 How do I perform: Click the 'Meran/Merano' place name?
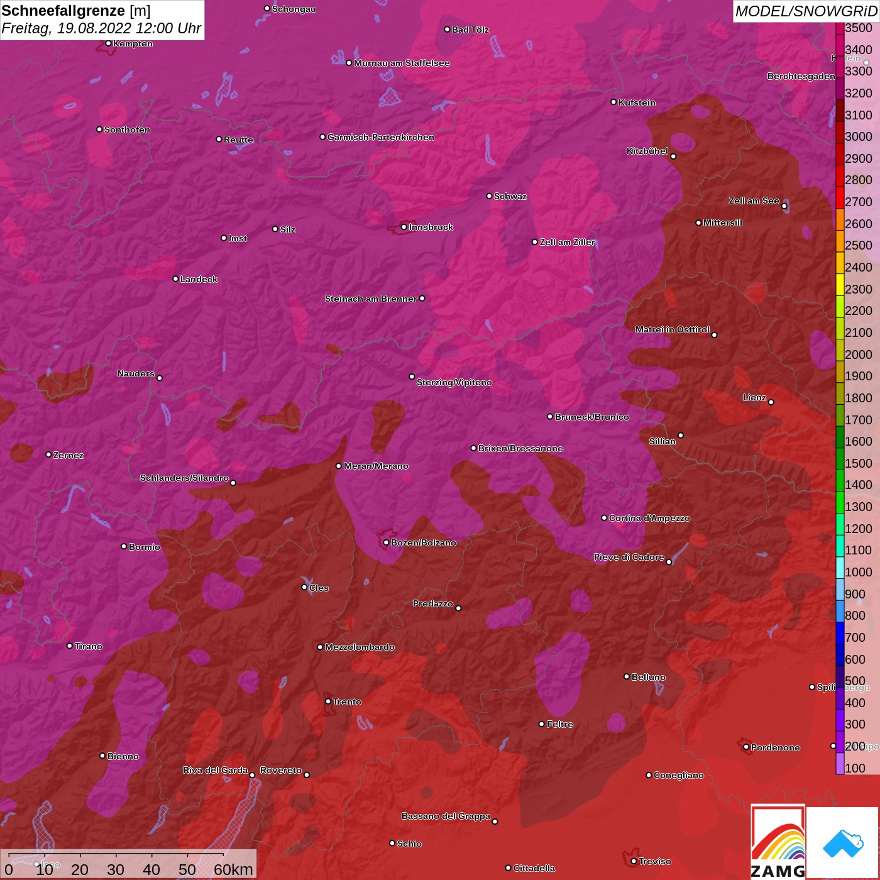pos(376,466)
